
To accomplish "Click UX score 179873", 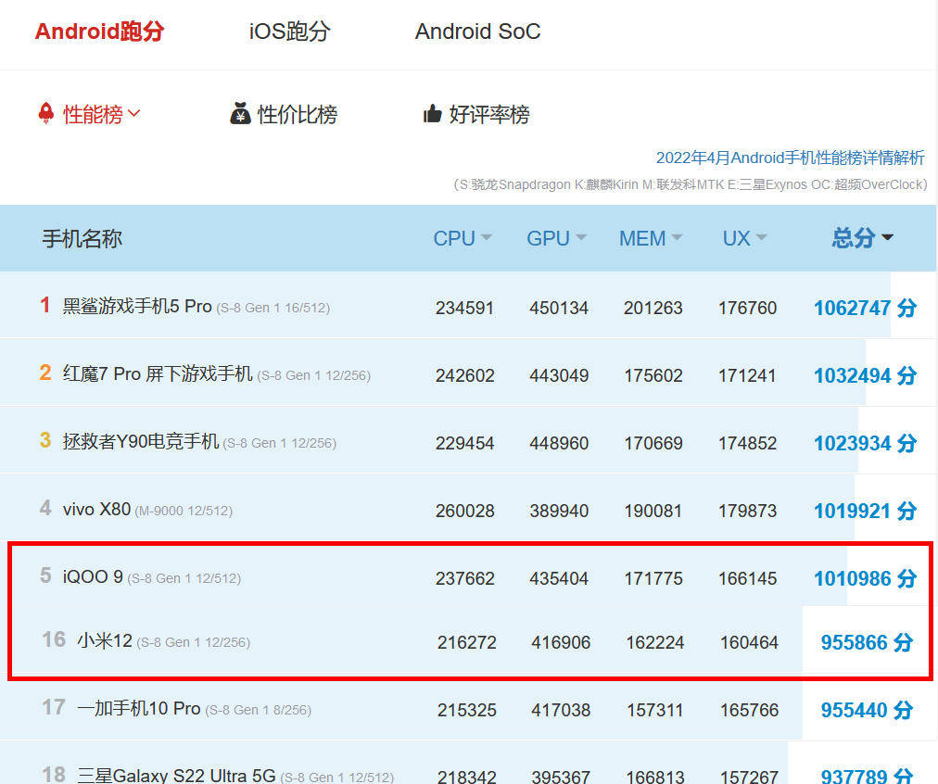I will pos(747,511).
